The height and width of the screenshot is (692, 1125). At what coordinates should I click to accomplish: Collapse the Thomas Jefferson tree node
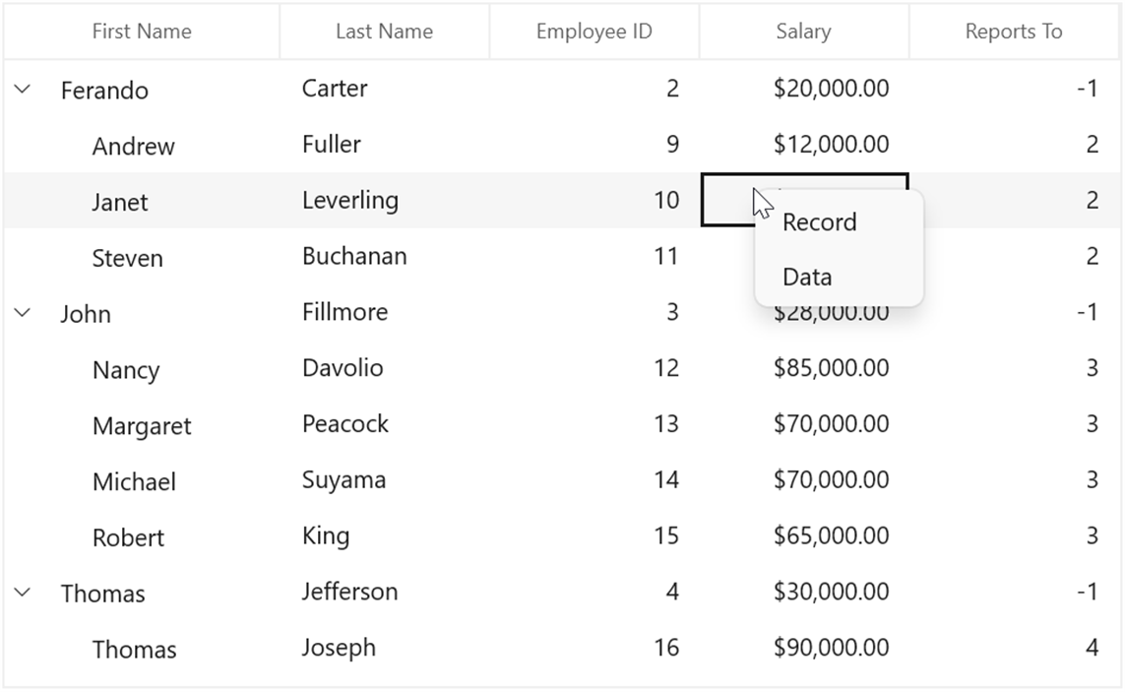(23, 593)
